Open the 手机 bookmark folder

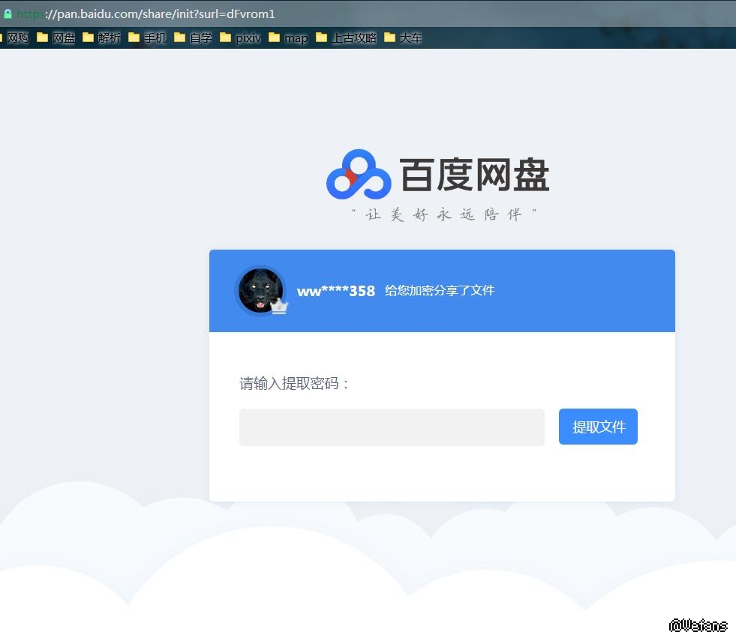(x=147, y=37)
